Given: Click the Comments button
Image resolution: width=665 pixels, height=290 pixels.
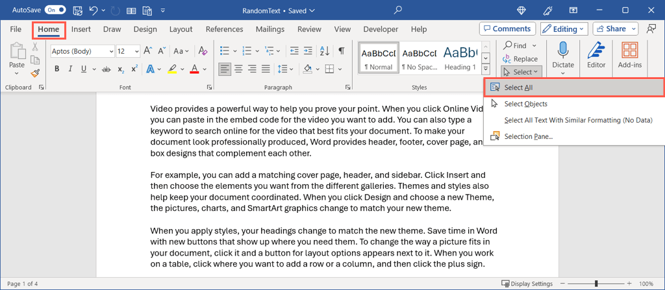Looking at the screenshot, I should pos(507,29).
